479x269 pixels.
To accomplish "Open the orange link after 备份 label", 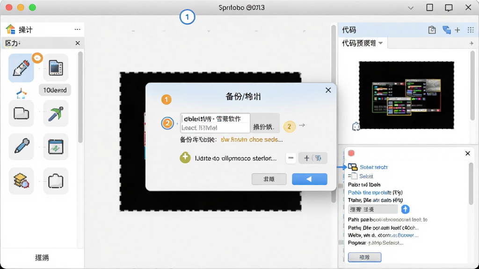I will pyautogui.click(x=252, y=140).
